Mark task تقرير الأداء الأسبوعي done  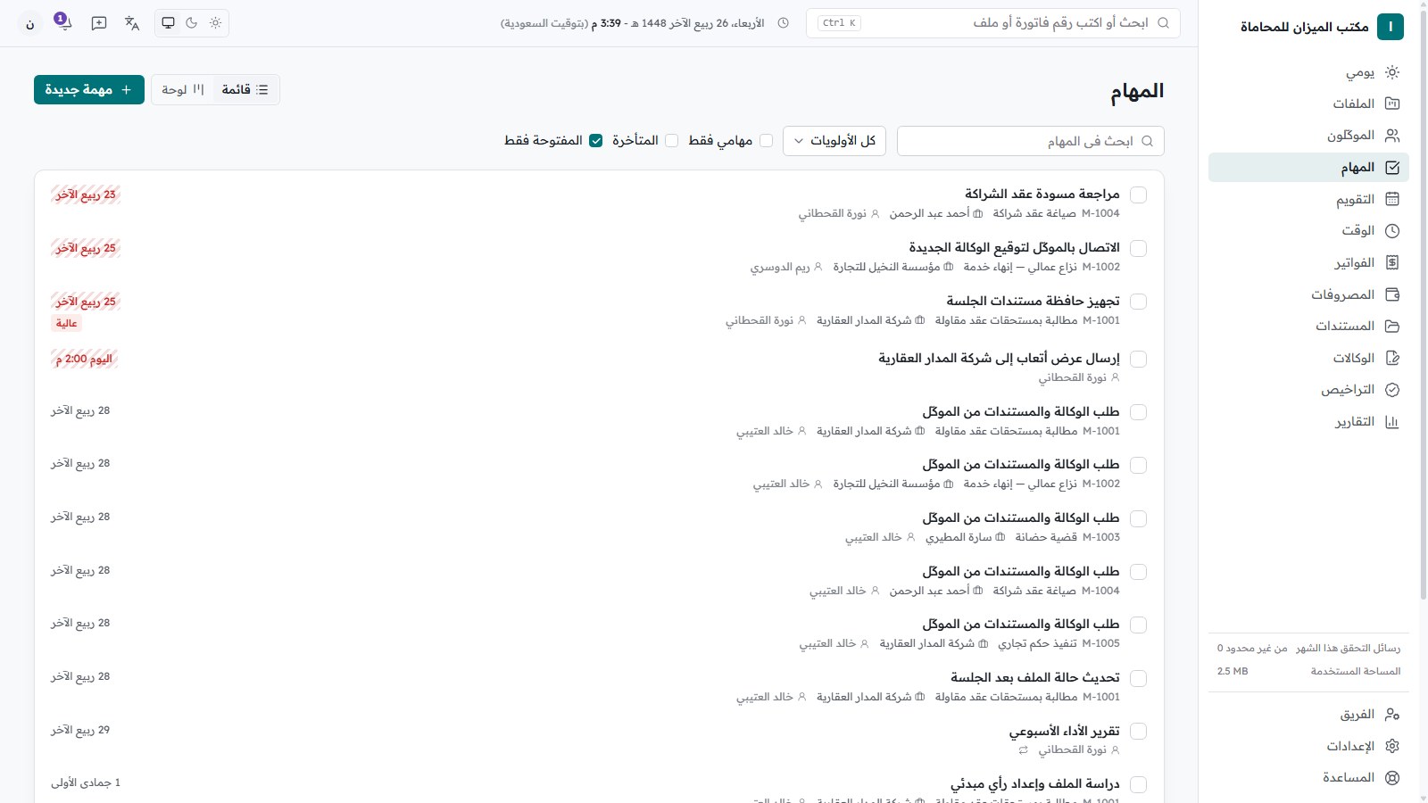pyautogui.click(x=1138, y=731)
